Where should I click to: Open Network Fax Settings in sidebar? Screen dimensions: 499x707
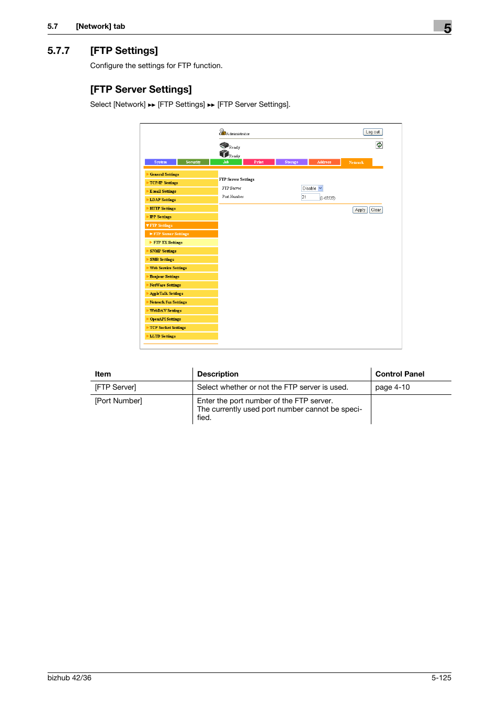point(182,302)
